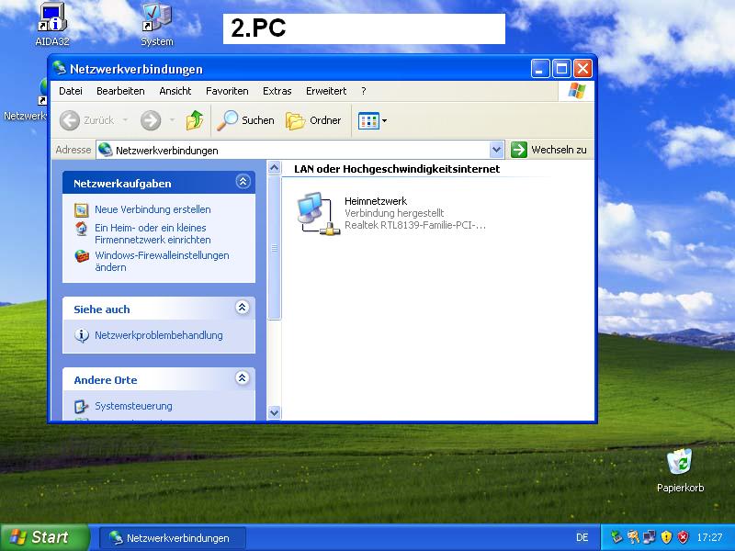Image resolution: width=735 pixels, height=551 pixels.
Task: Collapse the Netzwerkaufgaben panel chevron
Action: coord(243,182)
